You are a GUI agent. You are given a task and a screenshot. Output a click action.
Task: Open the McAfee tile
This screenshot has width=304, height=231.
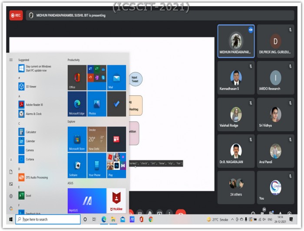[x=116, y=200]
